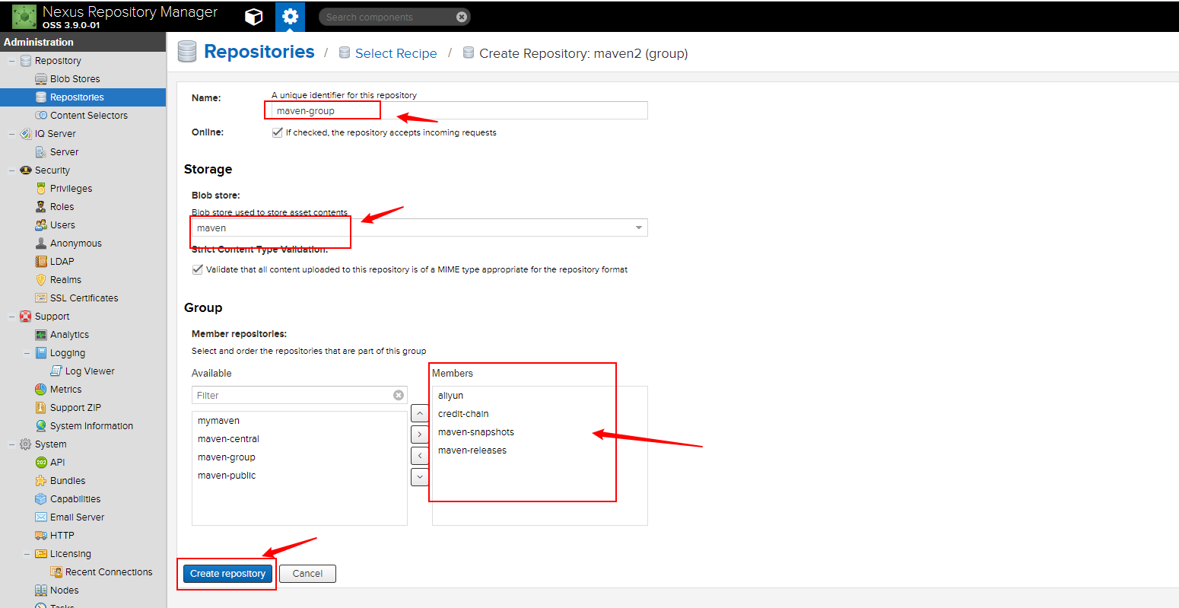The image size is (1179, 608).
Task: Click the repository Name input field
Action: (459, 110)
